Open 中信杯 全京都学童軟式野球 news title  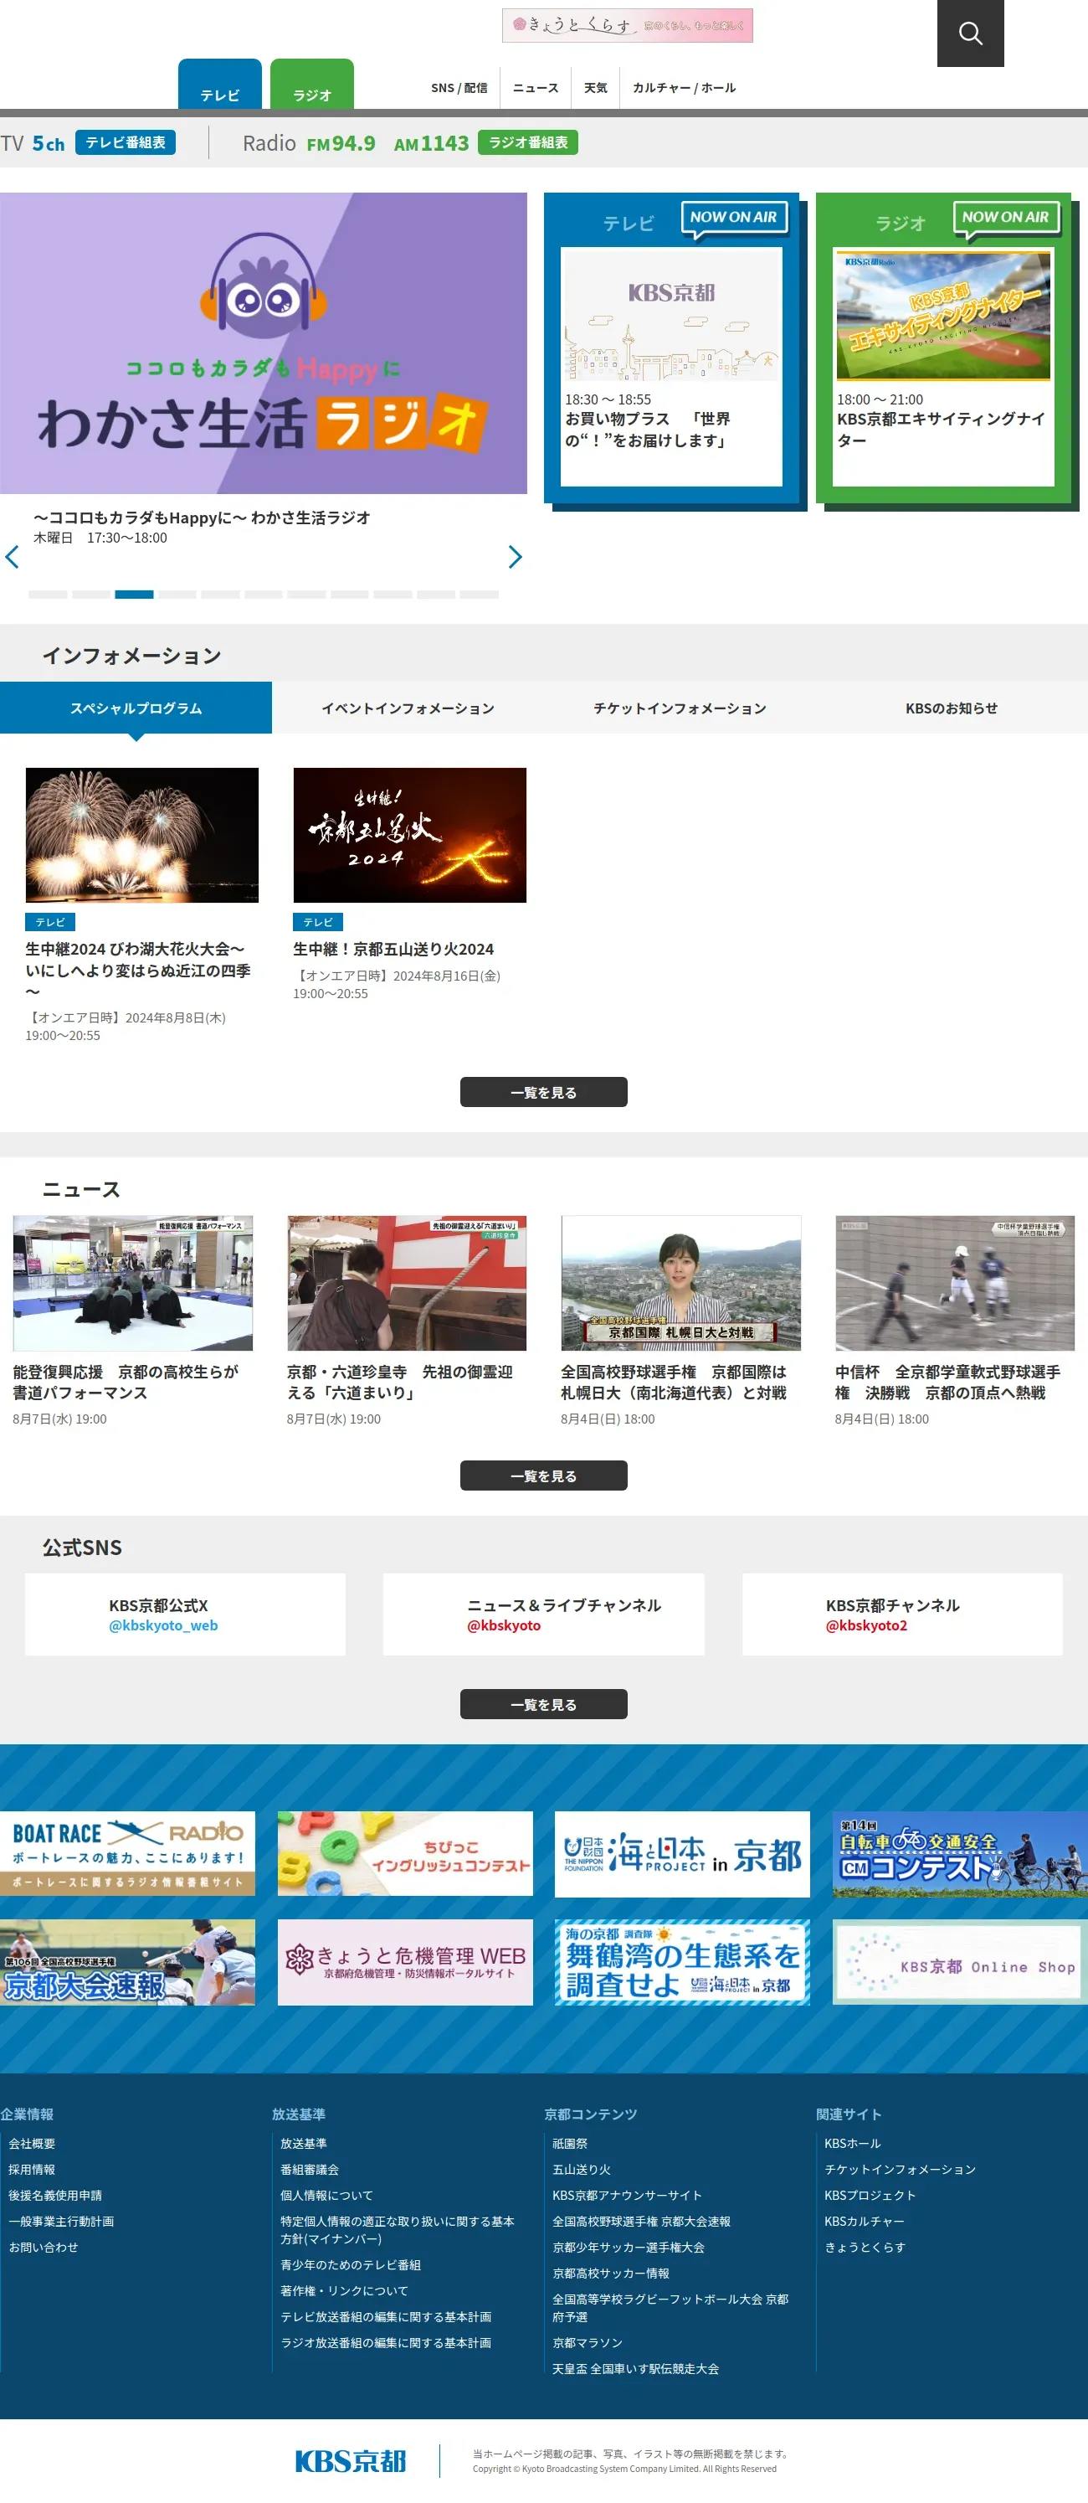tap(948, 1382)
